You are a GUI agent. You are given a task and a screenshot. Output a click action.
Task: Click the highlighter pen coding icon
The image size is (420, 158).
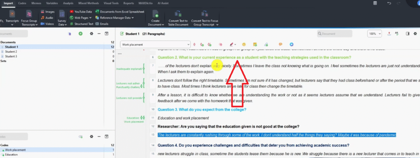tap(231, 44)
